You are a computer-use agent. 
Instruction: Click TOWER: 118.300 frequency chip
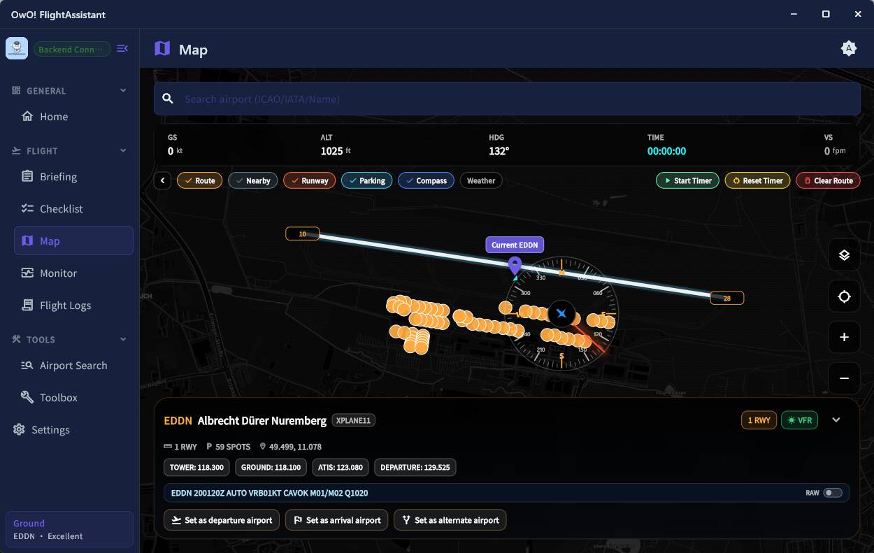click(196, 467)
